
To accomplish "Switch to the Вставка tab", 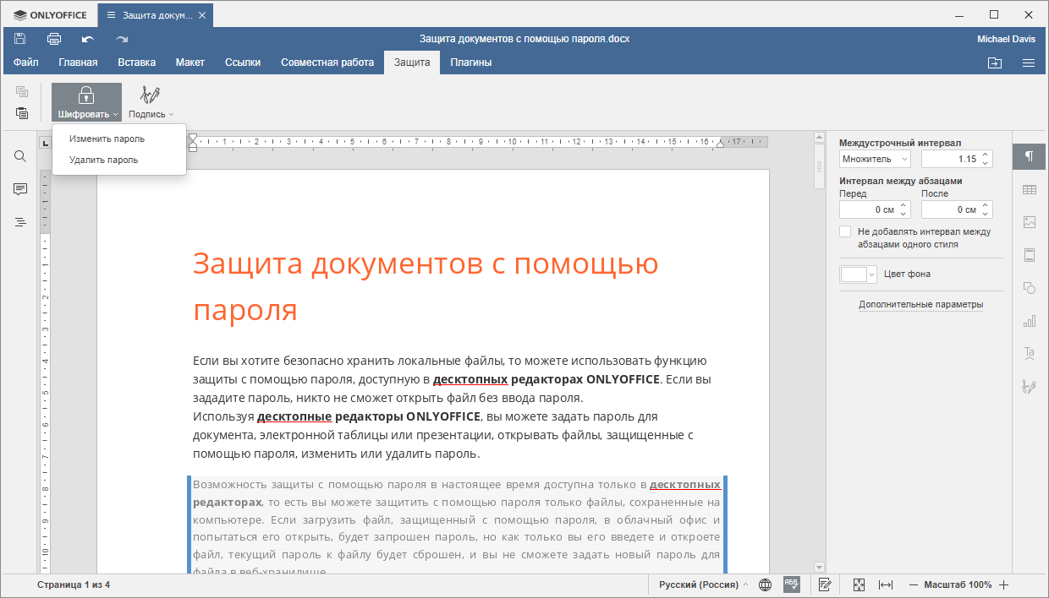I will 136,63.
